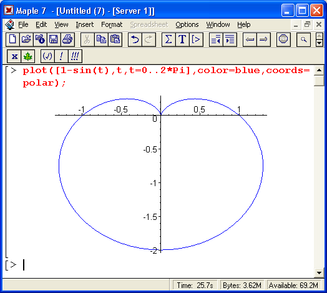Click the Undo arrow icon

[x=135, y=39]
